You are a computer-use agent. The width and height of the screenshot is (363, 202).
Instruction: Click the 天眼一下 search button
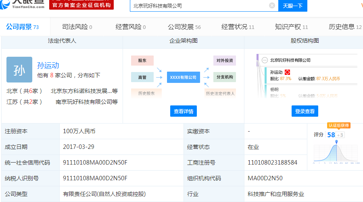[x=293, y=6]
